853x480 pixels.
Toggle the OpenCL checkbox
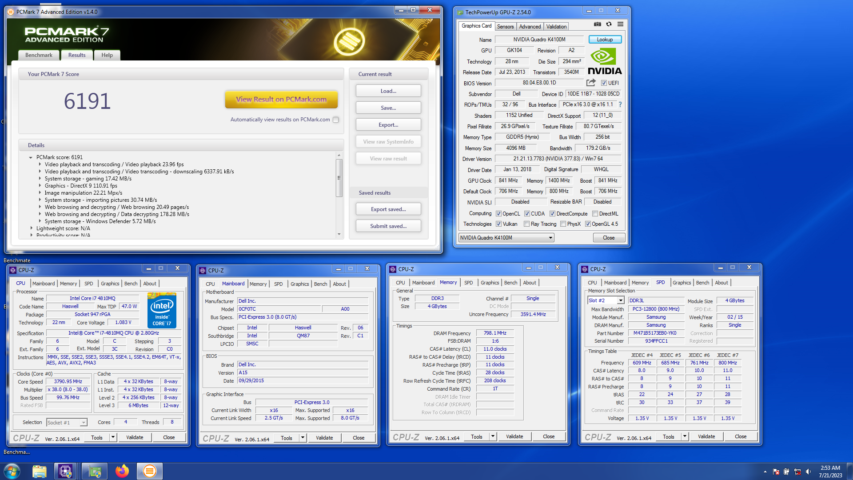(498, 214)
